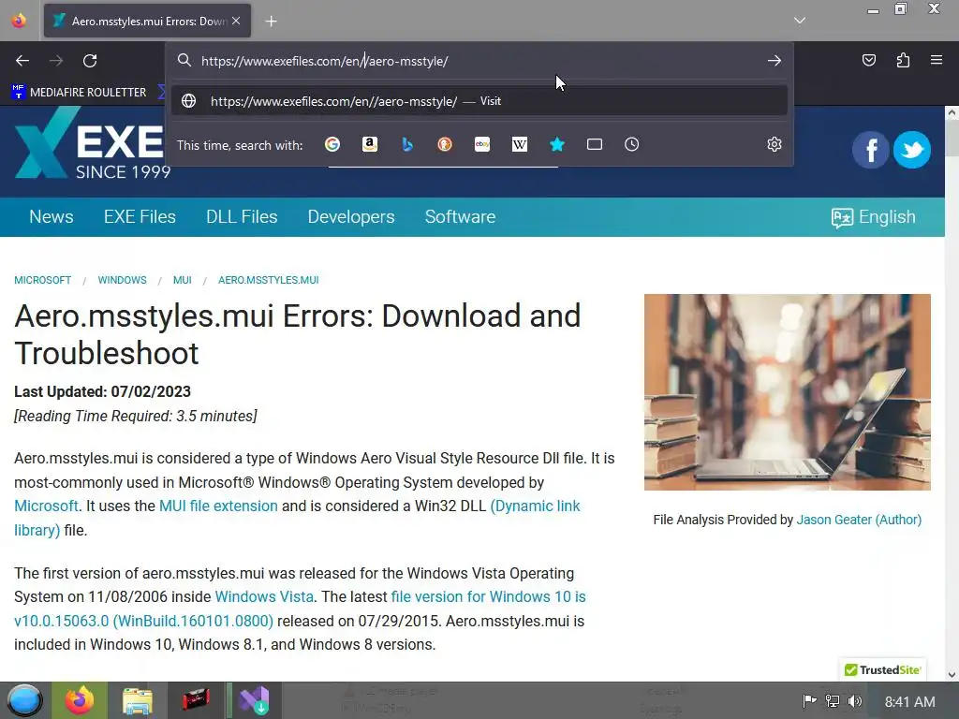The height and width of the screenshot is (719, 959).
Task: Search with DuckDuckGo this time
Action: pos(445,144)
